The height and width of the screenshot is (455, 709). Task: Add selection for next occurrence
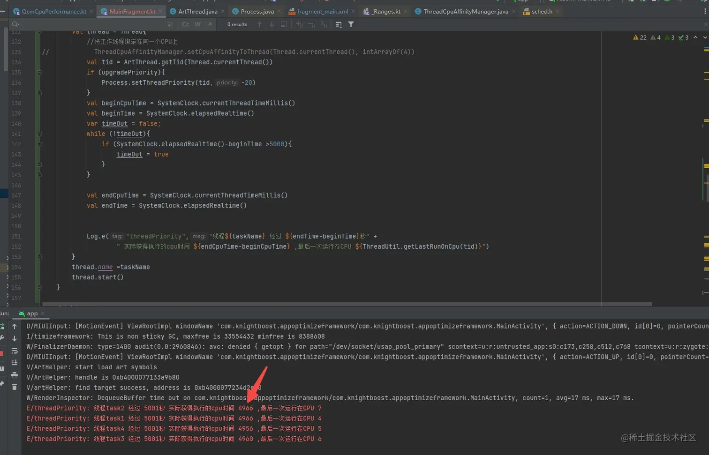[x=299, y=24]
